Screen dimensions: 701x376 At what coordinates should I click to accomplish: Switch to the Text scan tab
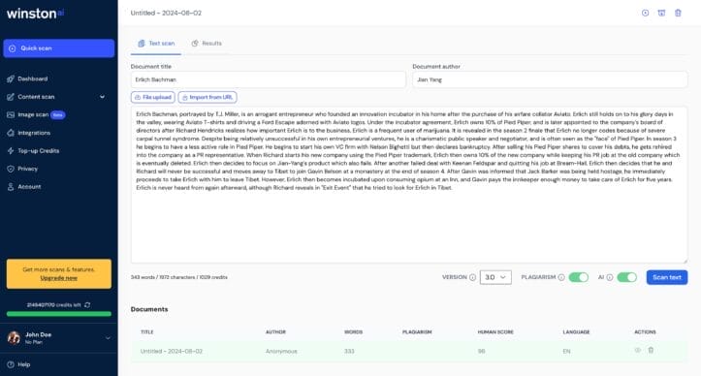(x=156, y=44)
